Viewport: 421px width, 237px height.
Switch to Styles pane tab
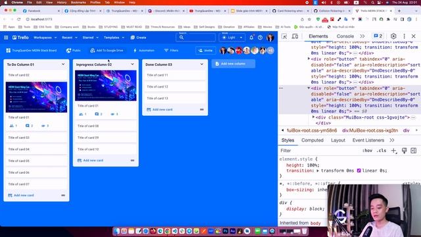click(288, 140)
